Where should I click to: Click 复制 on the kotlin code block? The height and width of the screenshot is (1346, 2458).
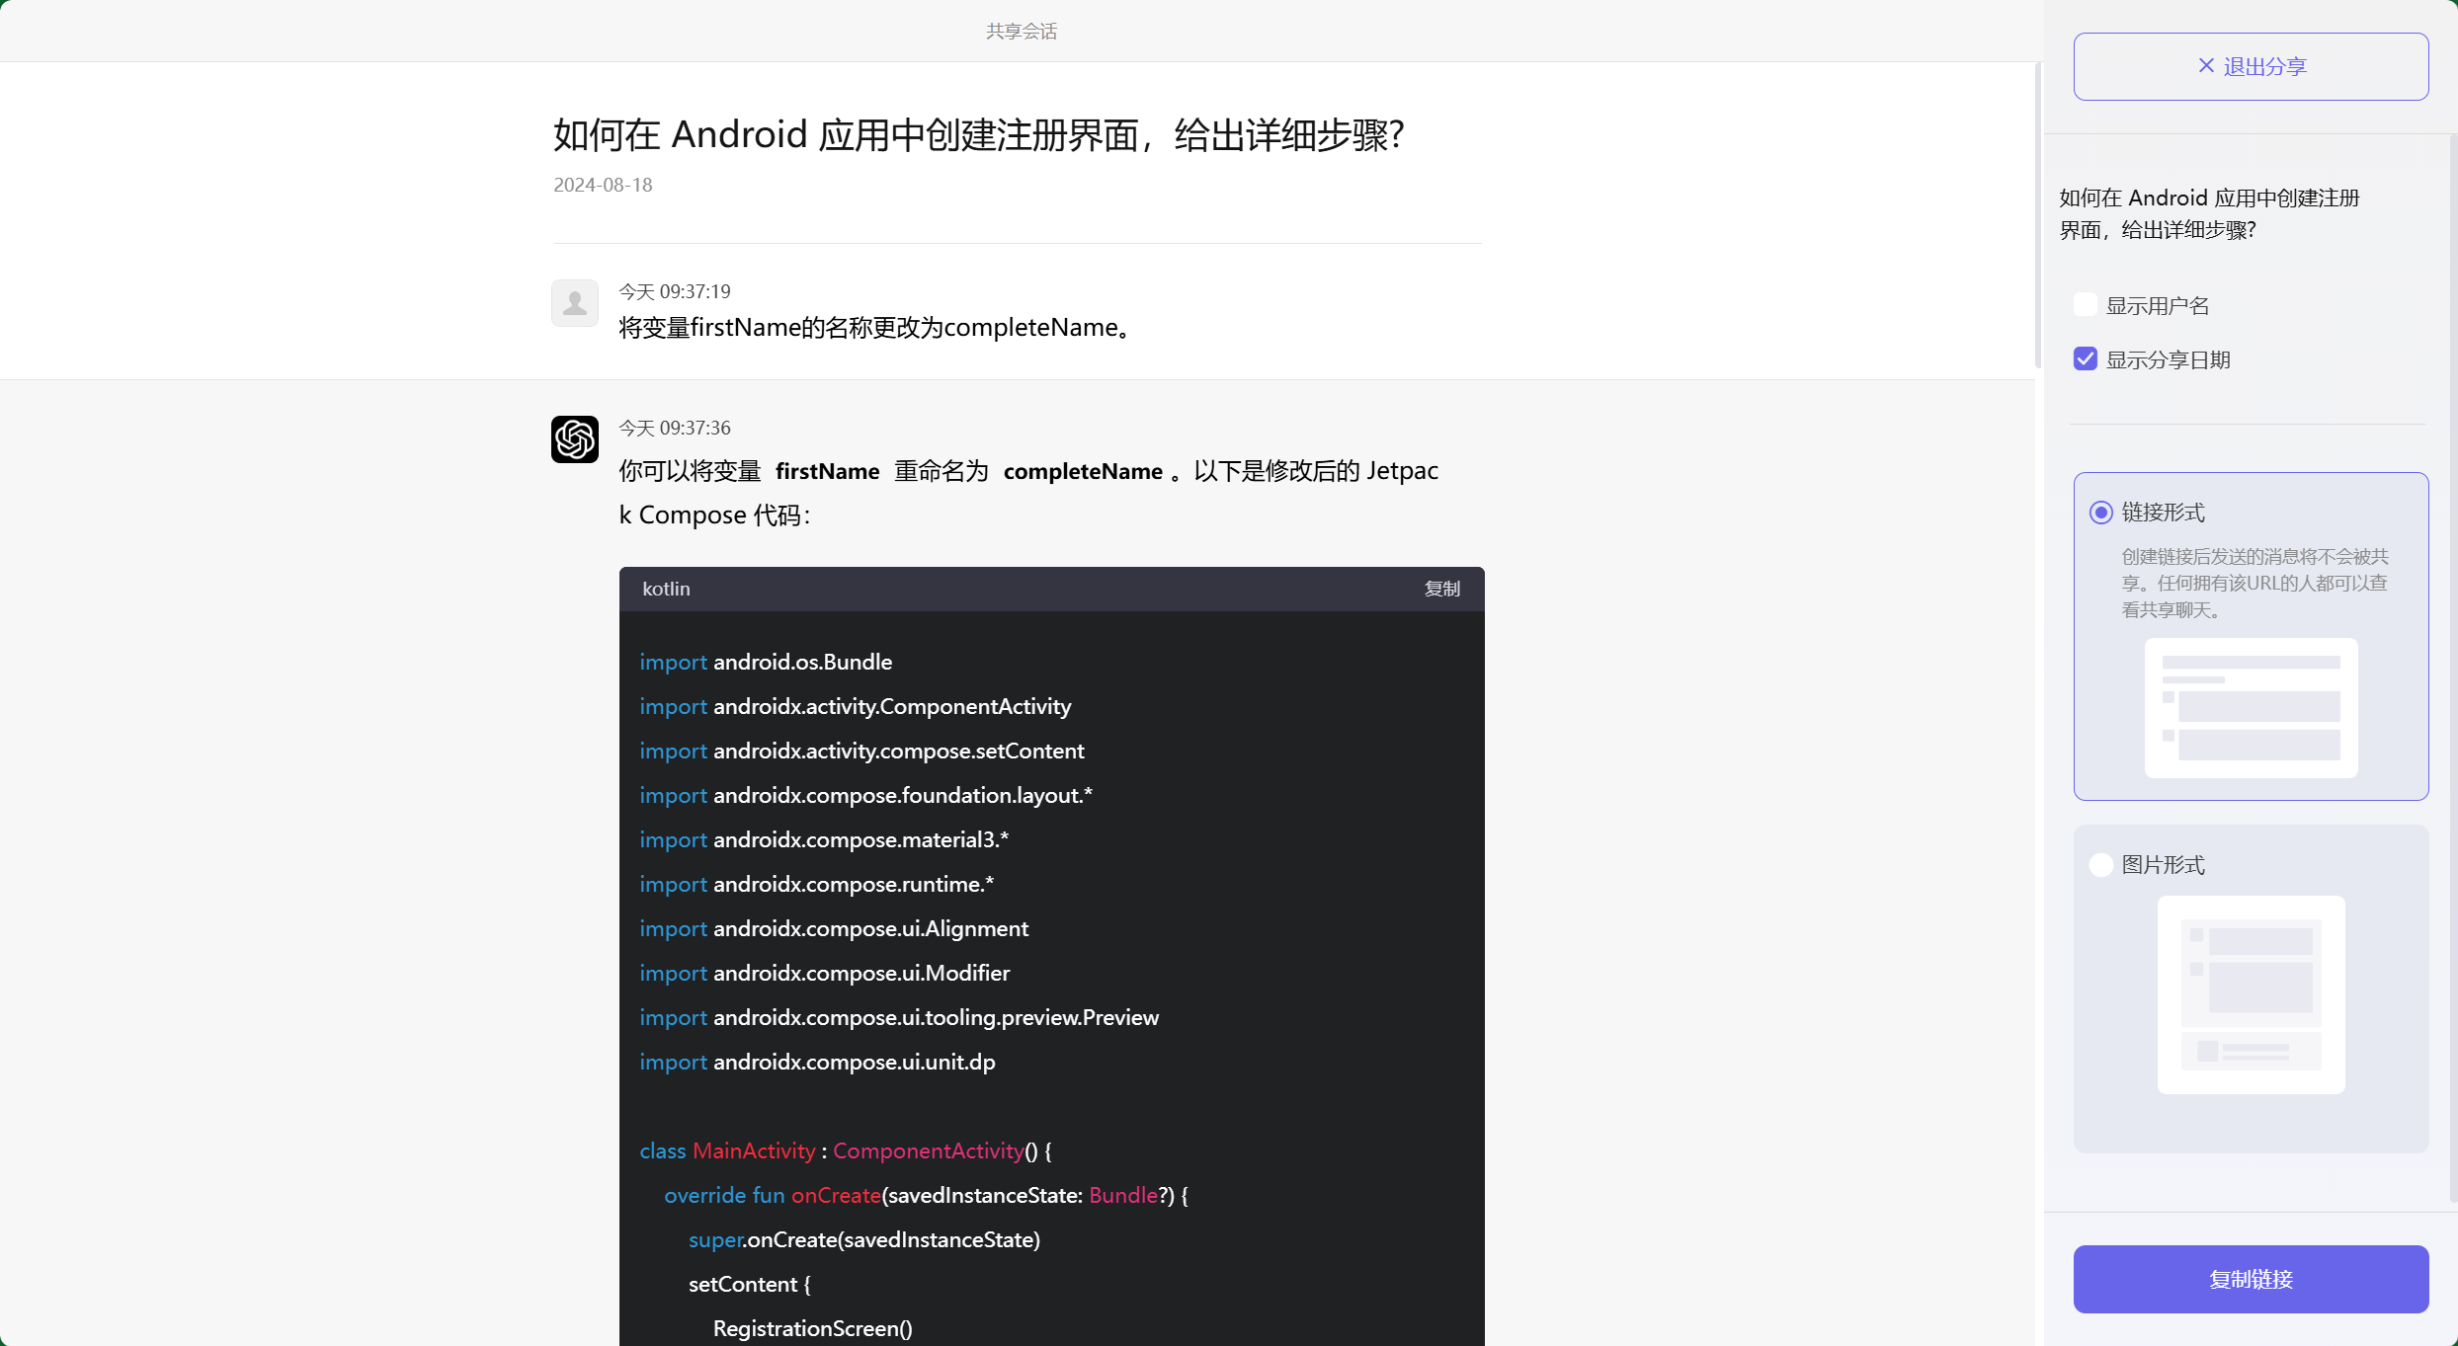1441,589
